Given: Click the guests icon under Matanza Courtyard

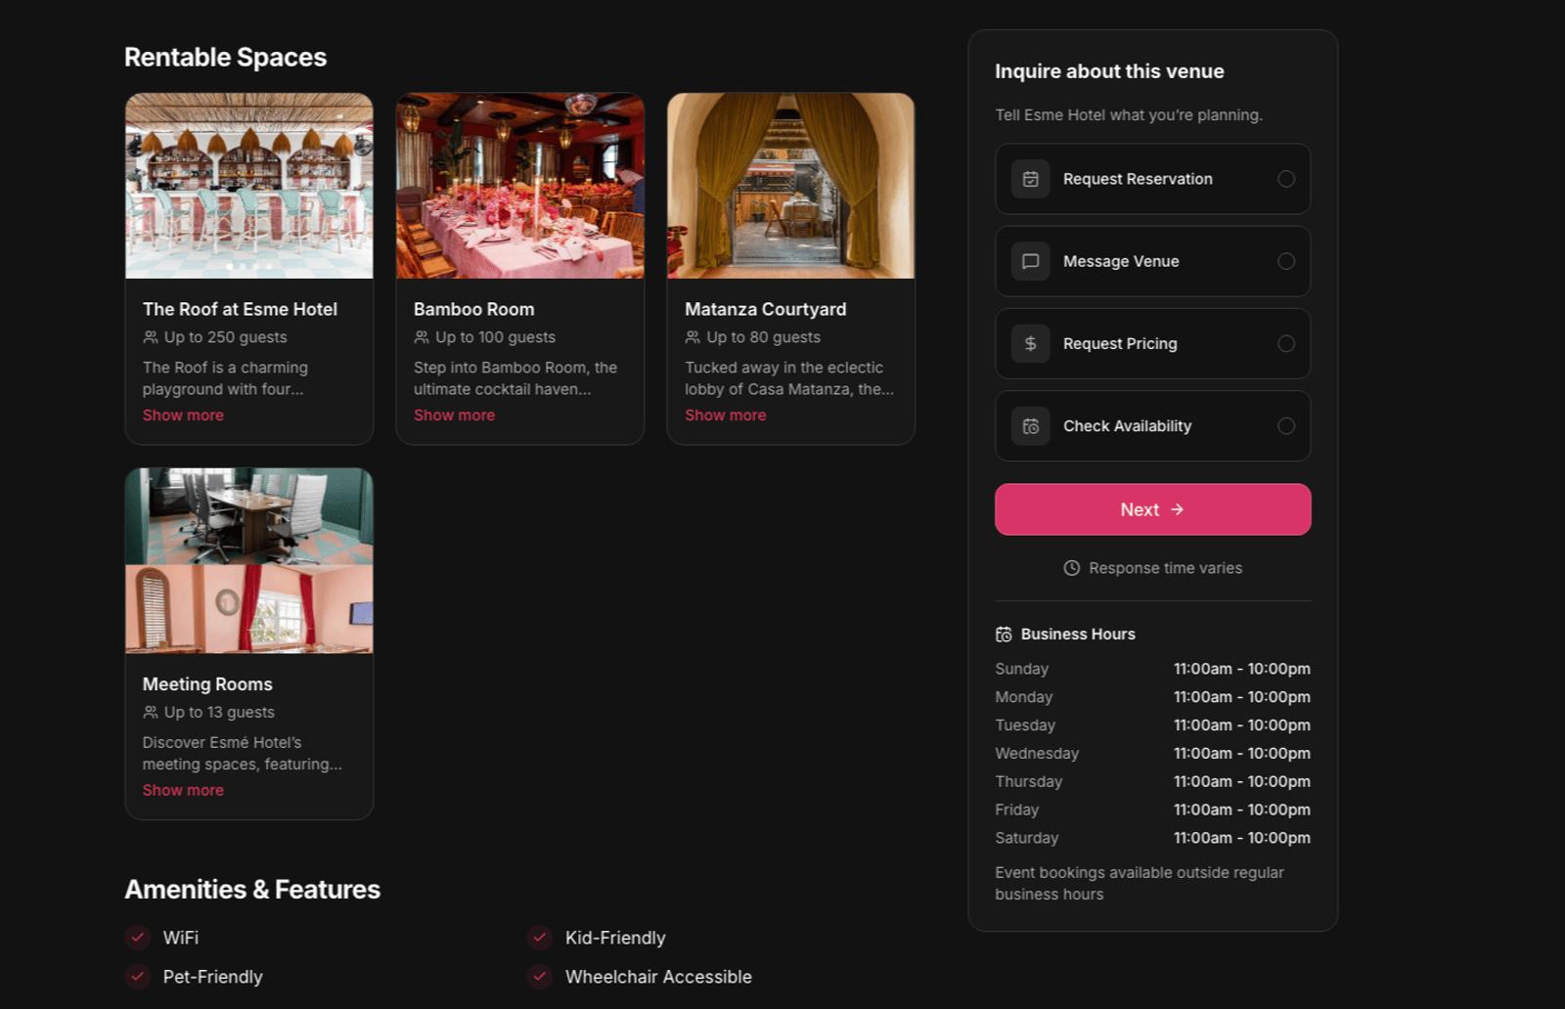Looking at the screenshot, I should pyautogui.click(x=693, y=337).
